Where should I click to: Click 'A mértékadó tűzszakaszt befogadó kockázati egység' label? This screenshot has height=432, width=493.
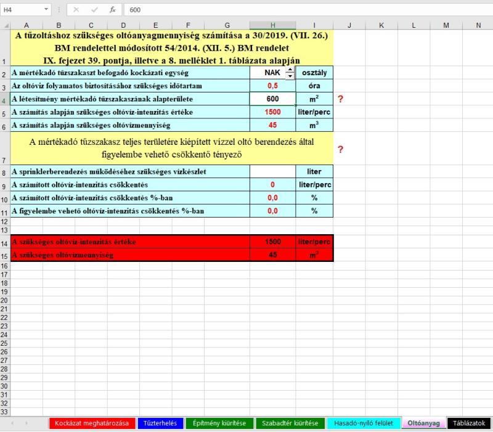[100, 73]
